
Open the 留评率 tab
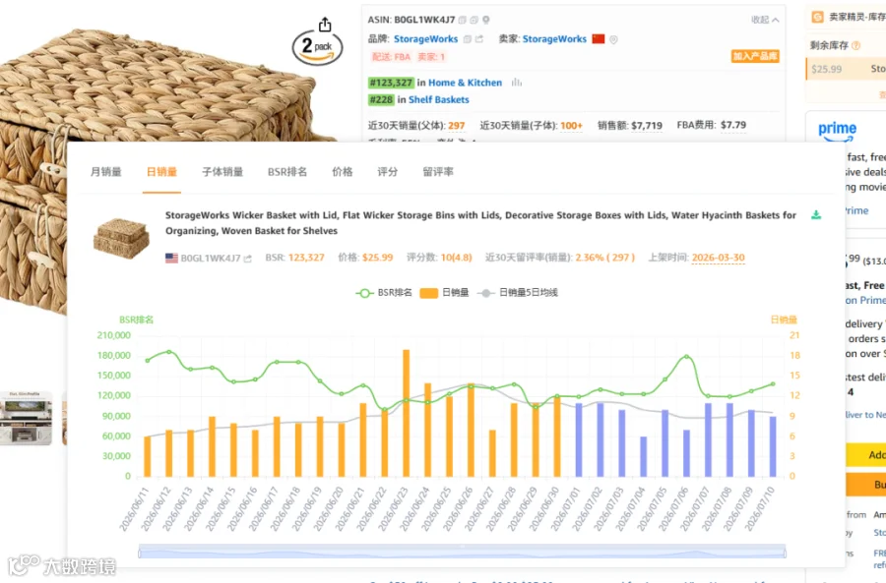(x=438, y=172)
